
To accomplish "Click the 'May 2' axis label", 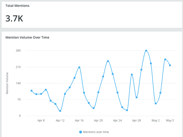I will [x=156, y=121].
